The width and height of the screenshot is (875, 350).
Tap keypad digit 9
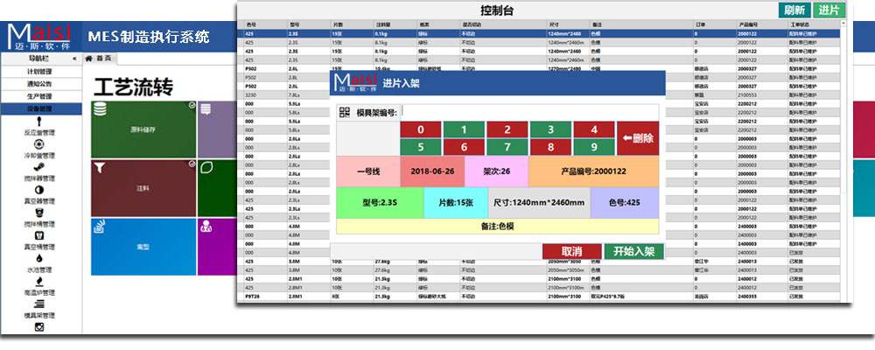pos(594,147)
